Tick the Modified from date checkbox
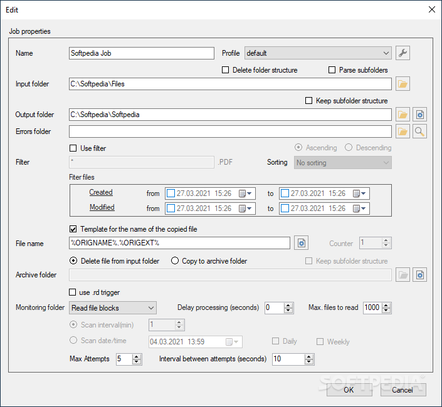Image resolution: width=442 pixels, height=407 pixels. click(x=171, y=209)
